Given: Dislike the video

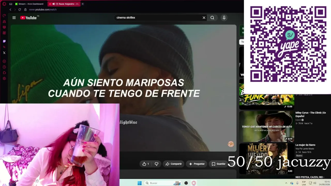Looking at the screenshot, I should [156, 164].
